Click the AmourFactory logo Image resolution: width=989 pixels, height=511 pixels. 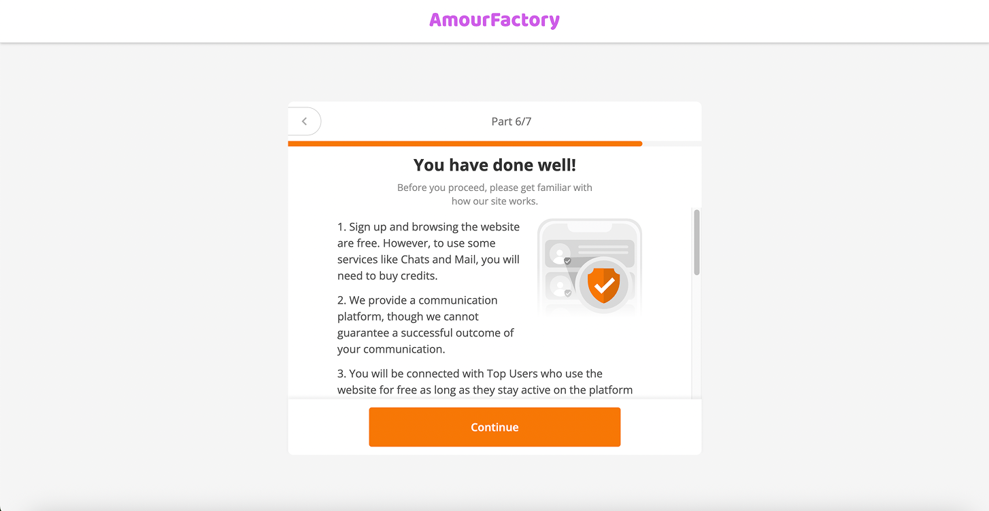495,20
